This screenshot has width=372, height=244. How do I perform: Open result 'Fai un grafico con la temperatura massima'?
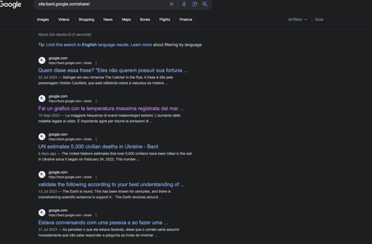(111, 108)
